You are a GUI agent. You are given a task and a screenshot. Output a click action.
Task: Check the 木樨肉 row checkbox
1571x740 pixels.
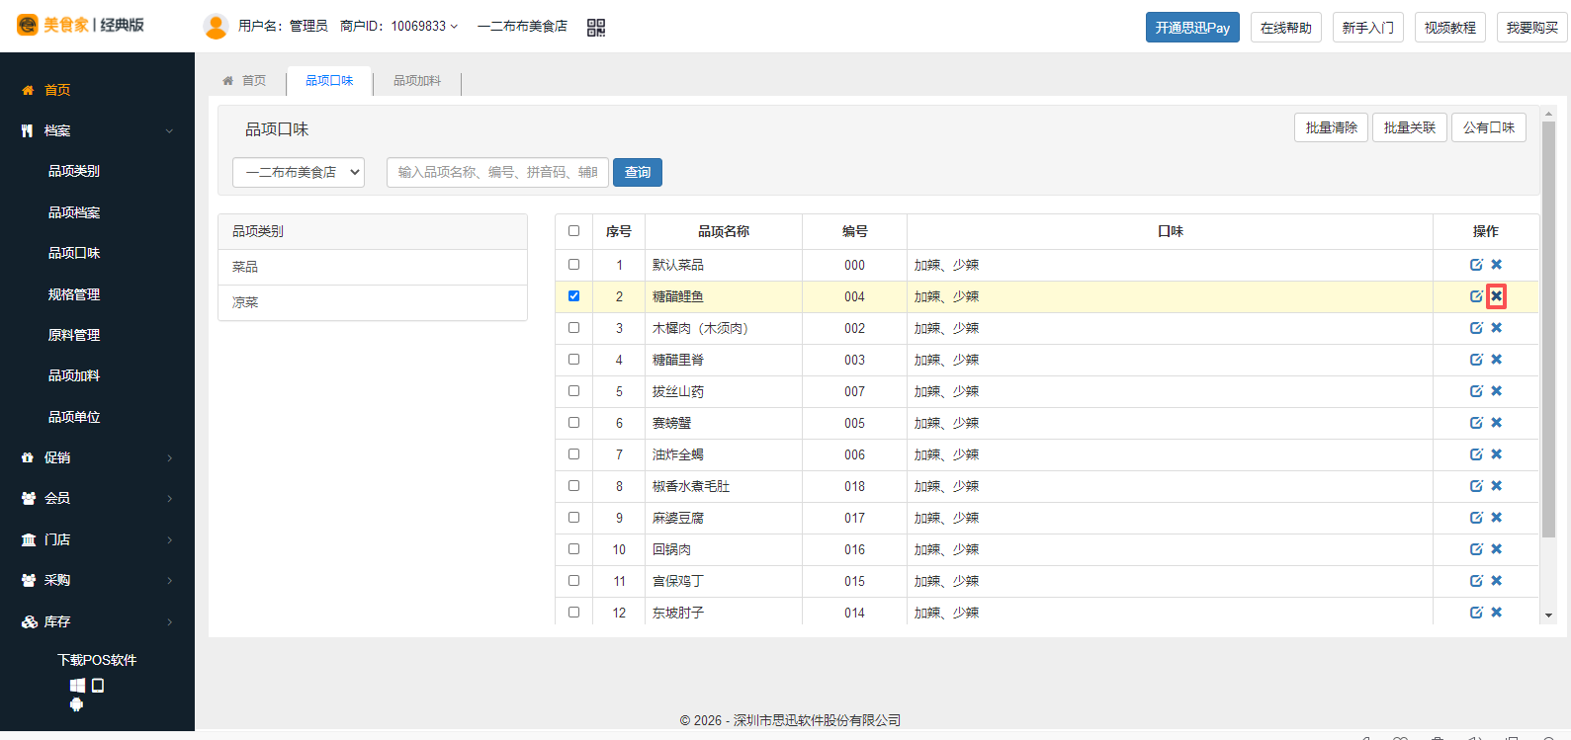pyautogui.click(x=573, y=328)
